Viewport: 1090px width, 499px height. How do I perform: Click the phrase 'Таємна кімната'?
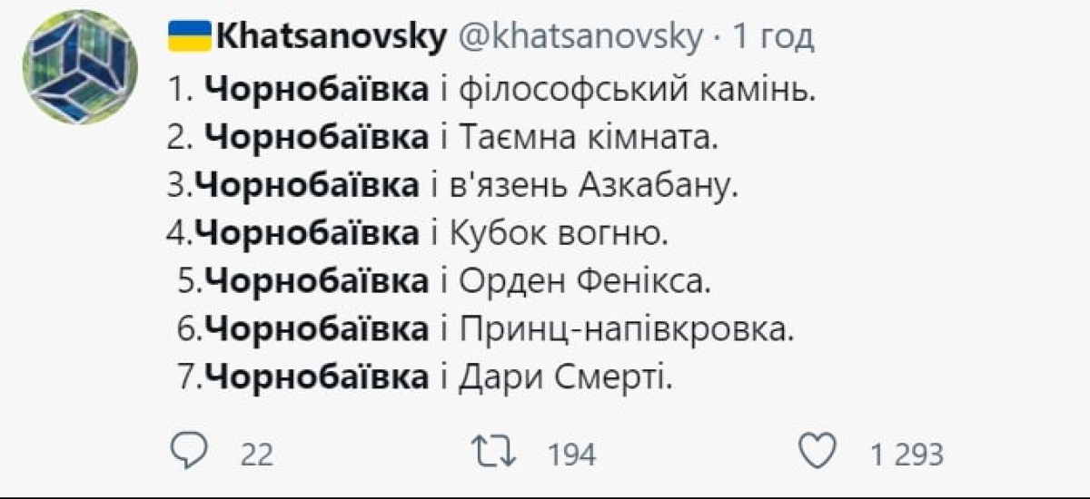pyautogui.click(x=590, y=138)
